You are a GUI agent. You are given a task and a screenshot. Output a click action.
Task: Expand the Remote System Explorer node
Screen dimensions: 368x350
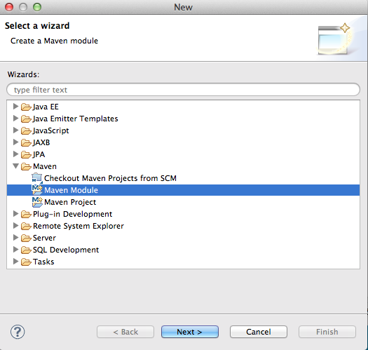point(15,226)
